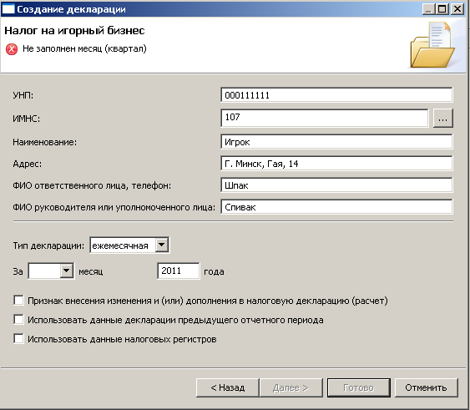Click the folder document icon in the header

pyautogui.click(x=432, y=45)
